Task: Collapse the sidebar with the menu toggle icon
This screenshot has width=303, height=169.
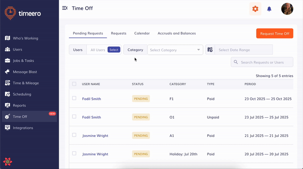Action: coord(65,8)
